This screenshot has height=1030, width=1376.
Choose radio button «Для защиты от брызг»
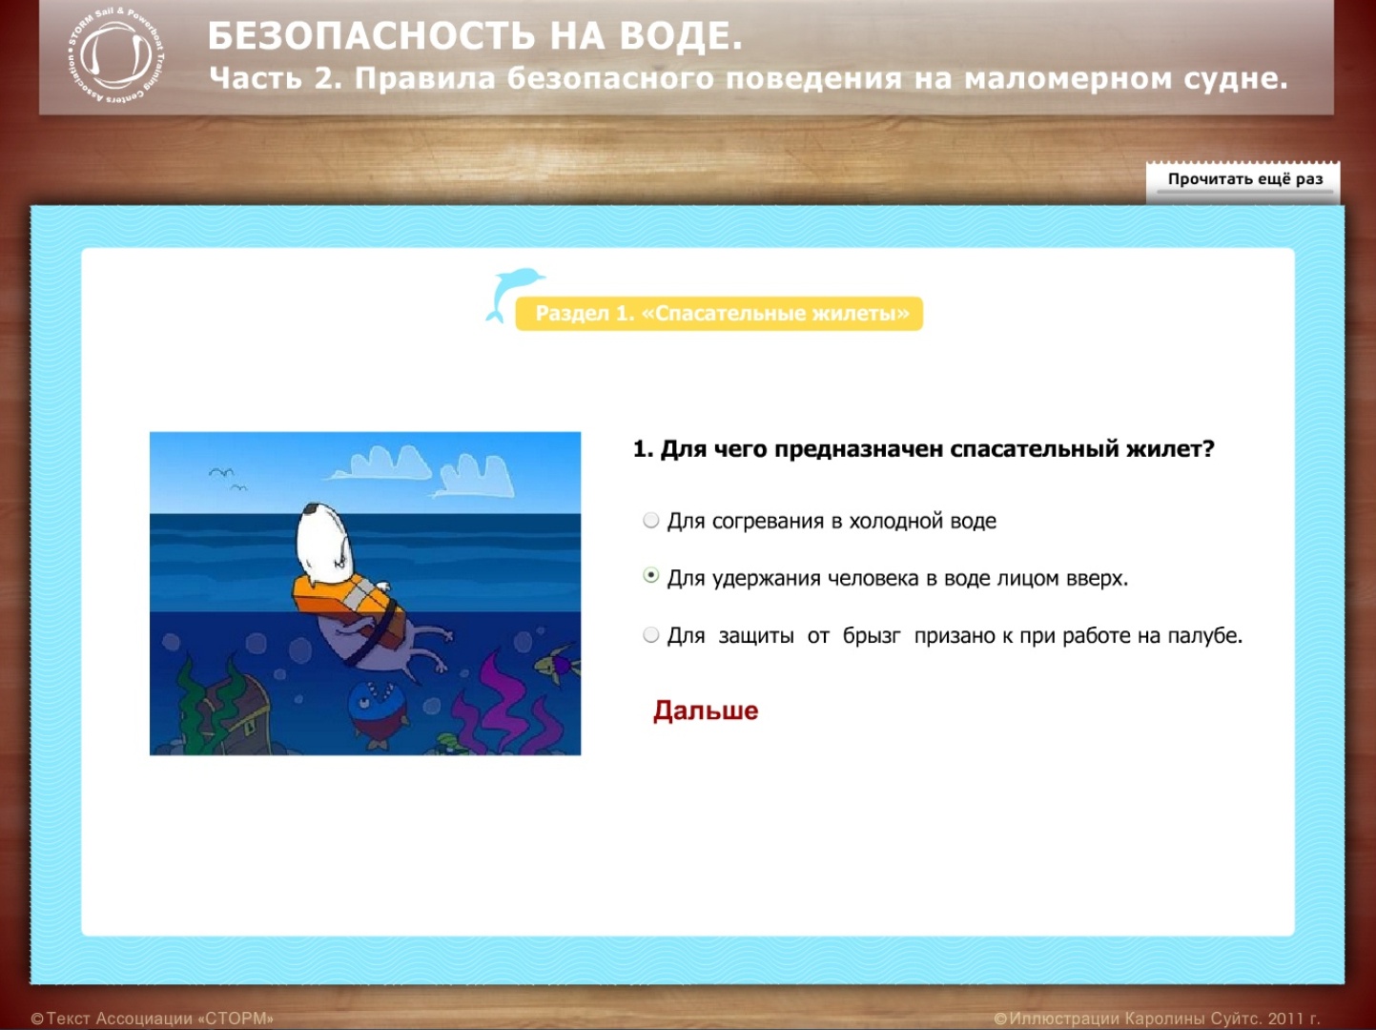pos(651,635)
